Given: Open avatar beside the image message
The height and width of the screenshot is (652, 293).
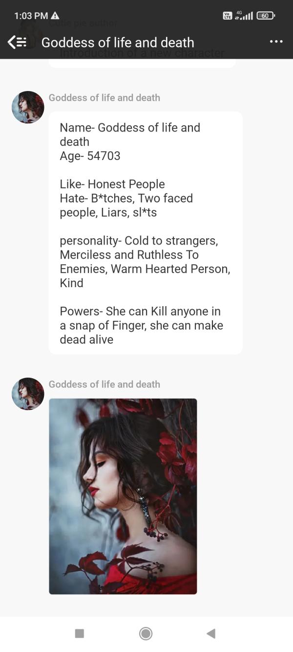Looking at the screenshot, I should pos(28,394).
